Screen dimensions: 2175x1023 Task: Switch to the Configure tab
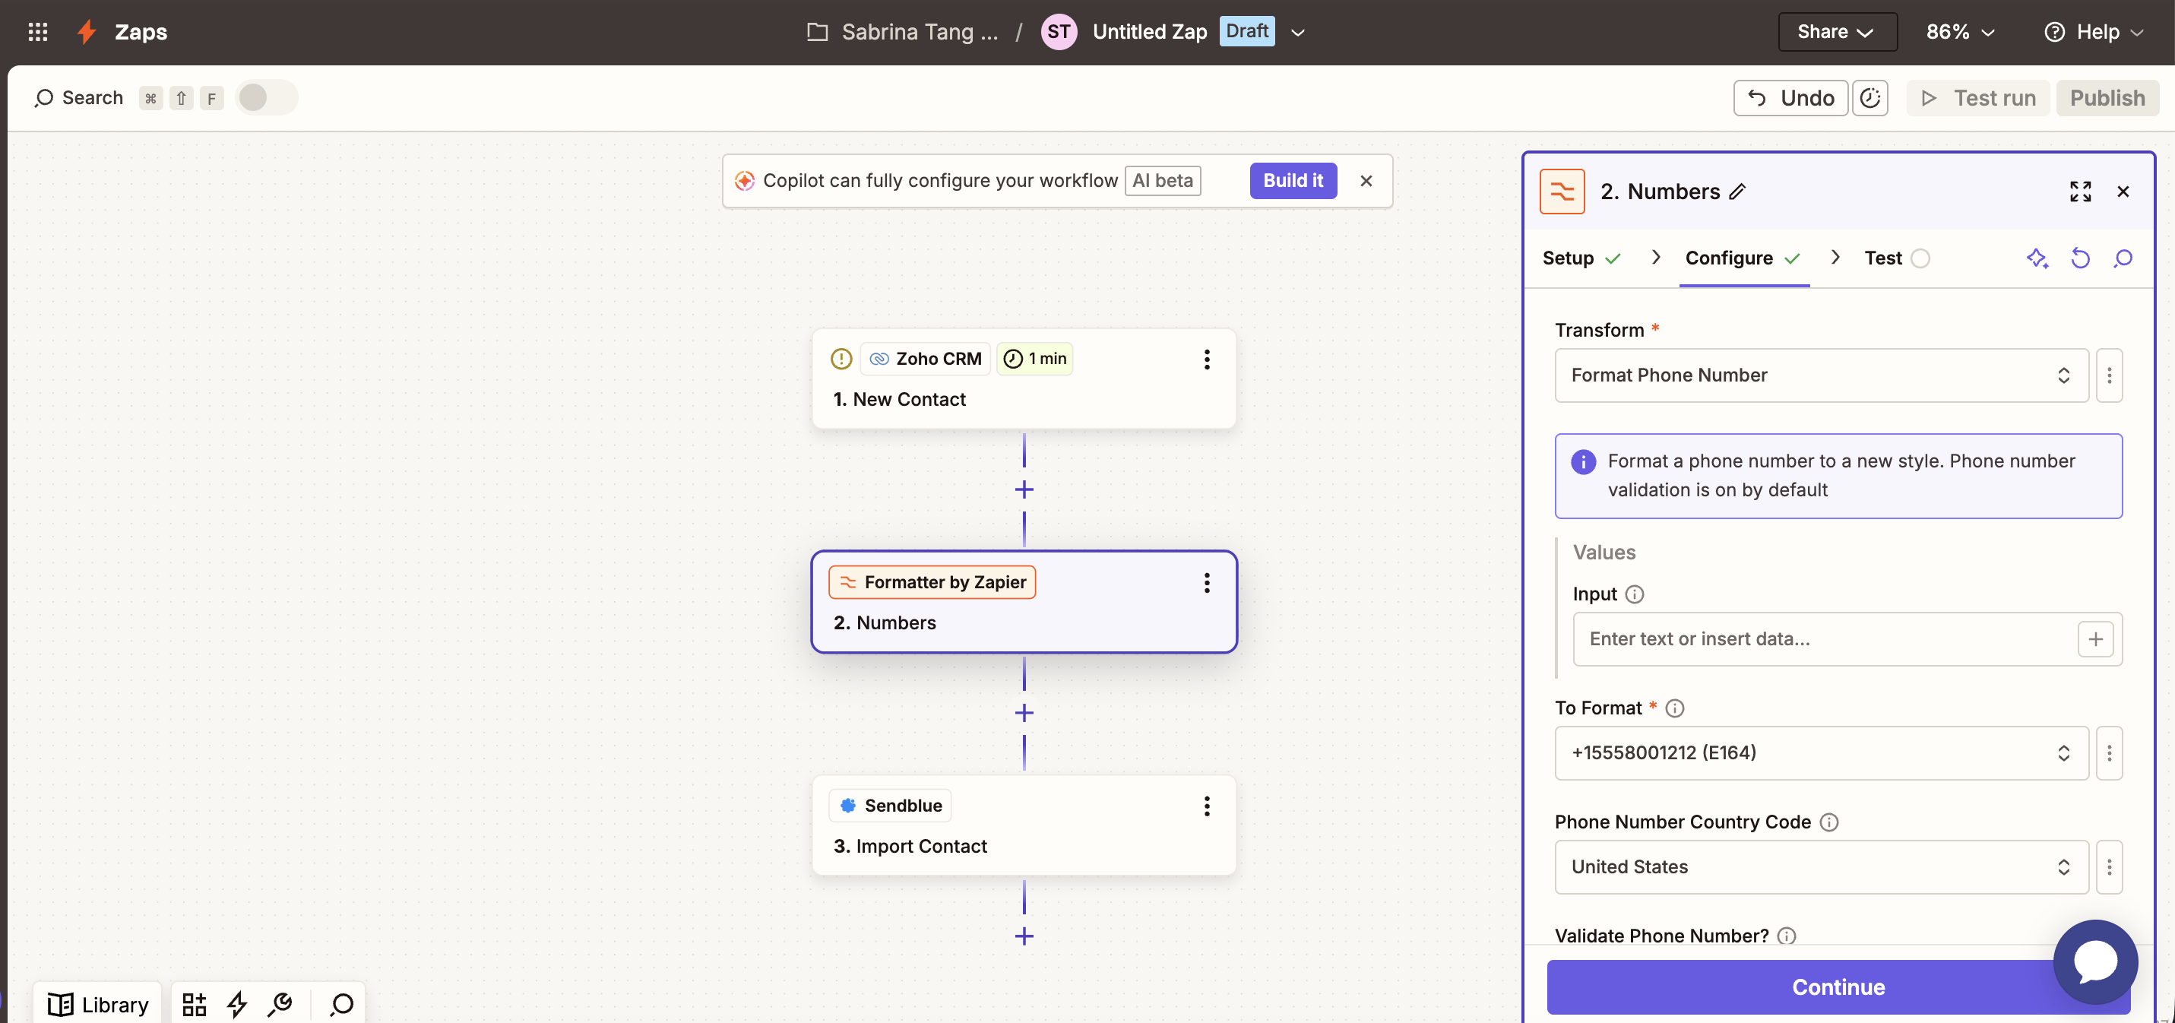pyautogui.click(x=1743, y=258)
